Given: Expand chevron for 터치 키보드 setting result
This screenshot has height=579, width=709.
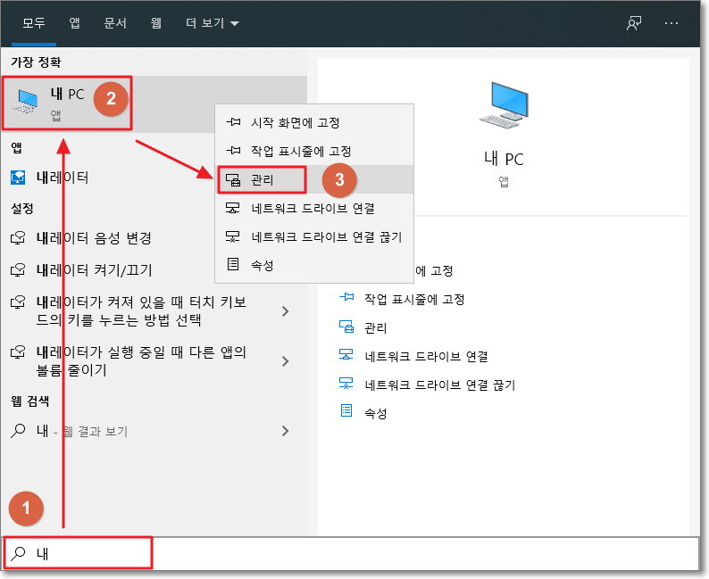Looking at the screenshot, I should (x=286, y=311).
